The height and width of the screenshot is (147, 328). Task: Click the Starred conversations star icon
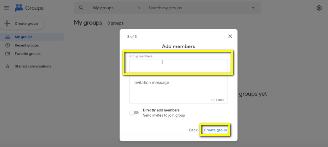tap(7, 67)
